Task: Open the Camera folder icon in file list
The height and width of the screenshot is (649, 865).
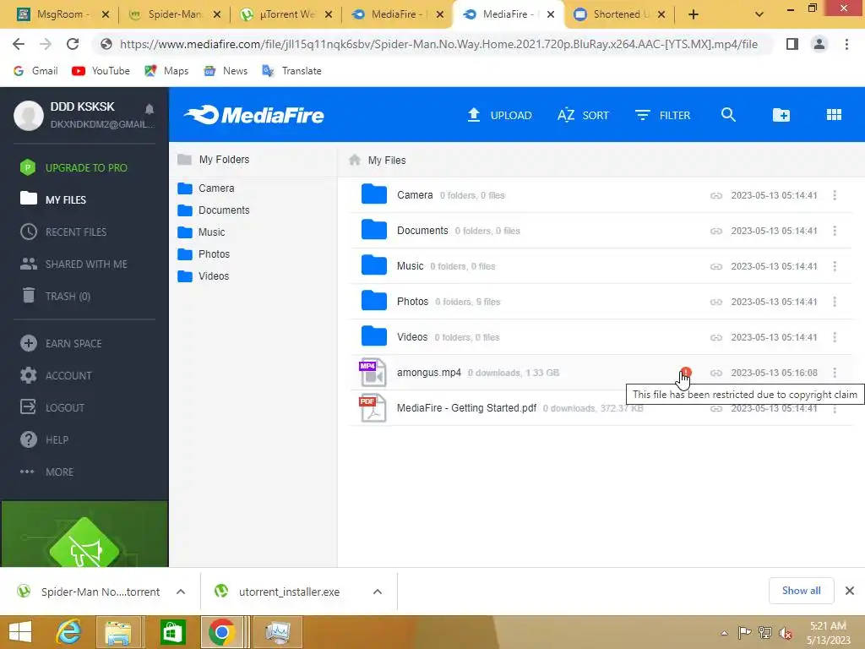Action: click(x=374, y=195)
